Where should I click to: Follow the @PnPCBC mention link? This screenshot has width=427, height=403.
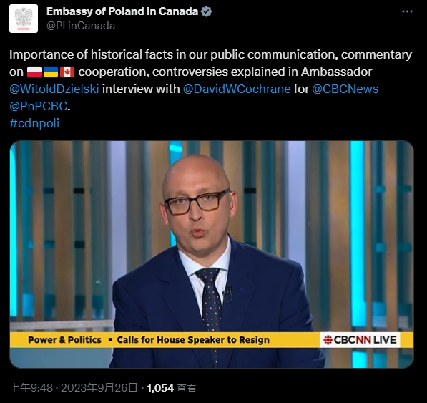[38, 106]
